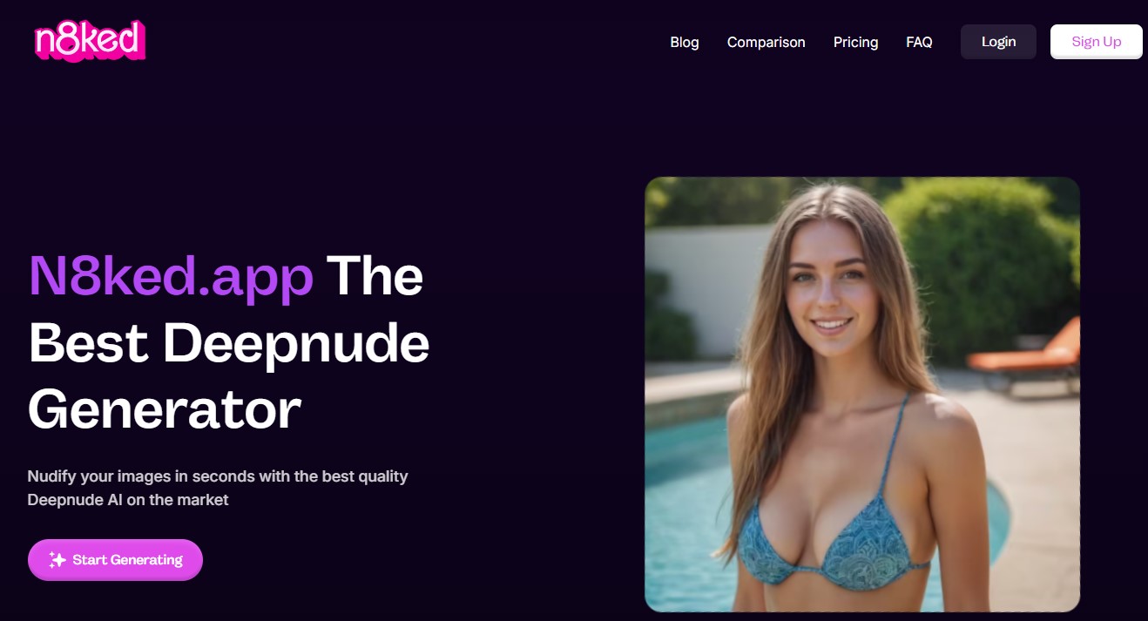Image resolution: width=1148 pixels, height=621 pixels.
Task: Click the word Best in the headline
Action: pyautogui.click(x=90, y=342)
